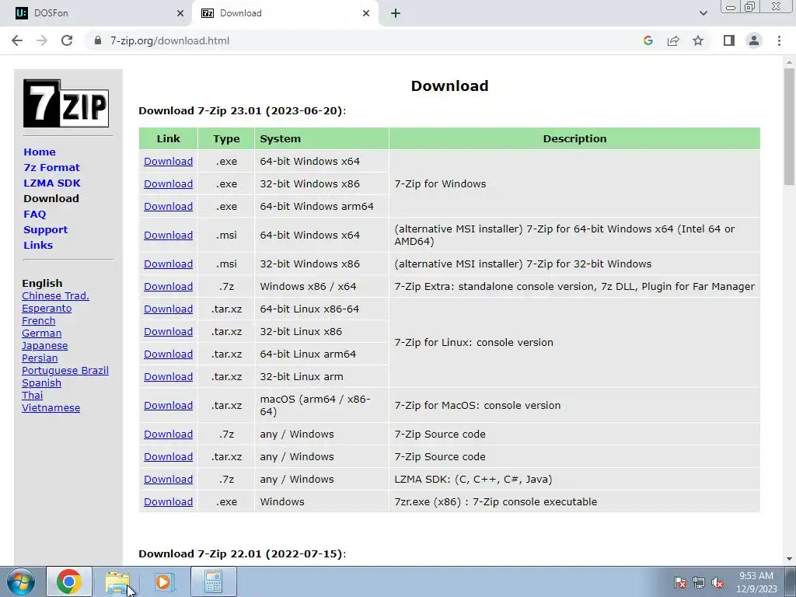Open the 7z Format sidebar link

(x=52, y=168)
